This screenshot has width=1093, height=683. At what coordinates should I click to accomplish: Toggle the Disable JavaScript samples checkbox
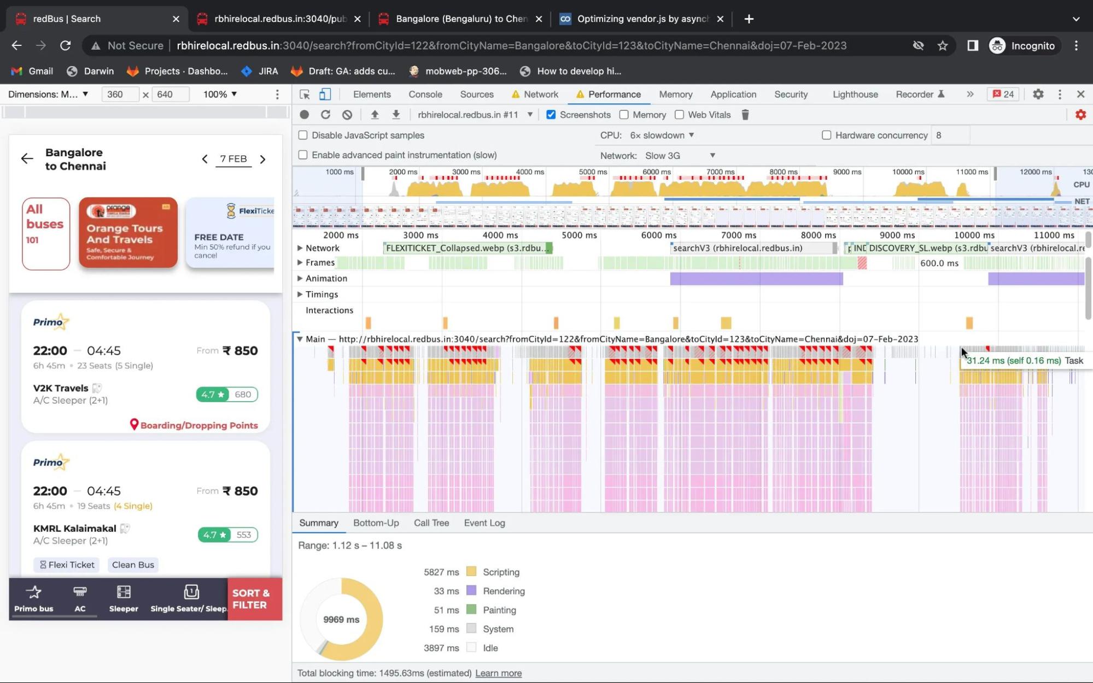click(x=302, y=134)
